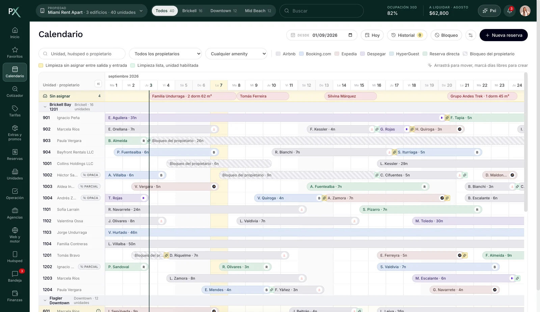
Task: Open Reservas in the sidebar
Action: click(x=15, y=155)
